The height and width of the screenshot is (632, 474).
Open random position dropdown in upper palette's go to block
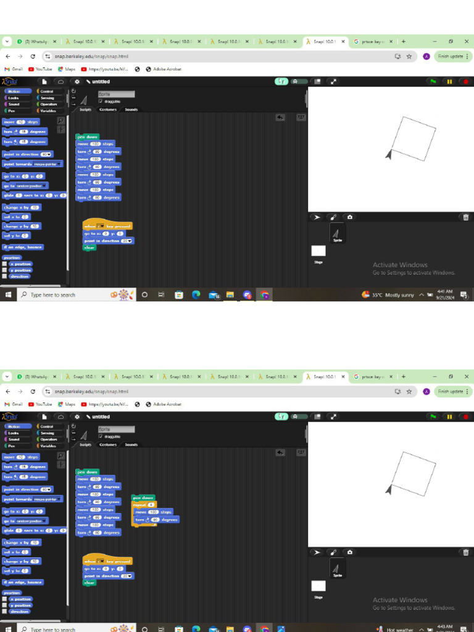46,186
